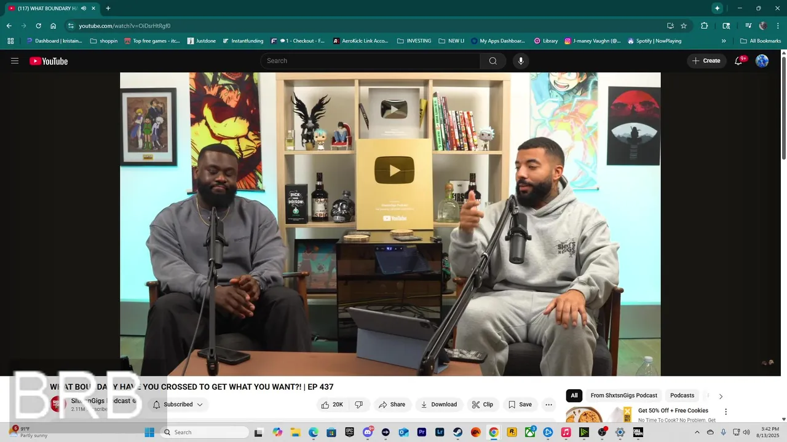The image size is (787, 442).
Task: Open Top free games bookmark
Action: coord(152,41)
